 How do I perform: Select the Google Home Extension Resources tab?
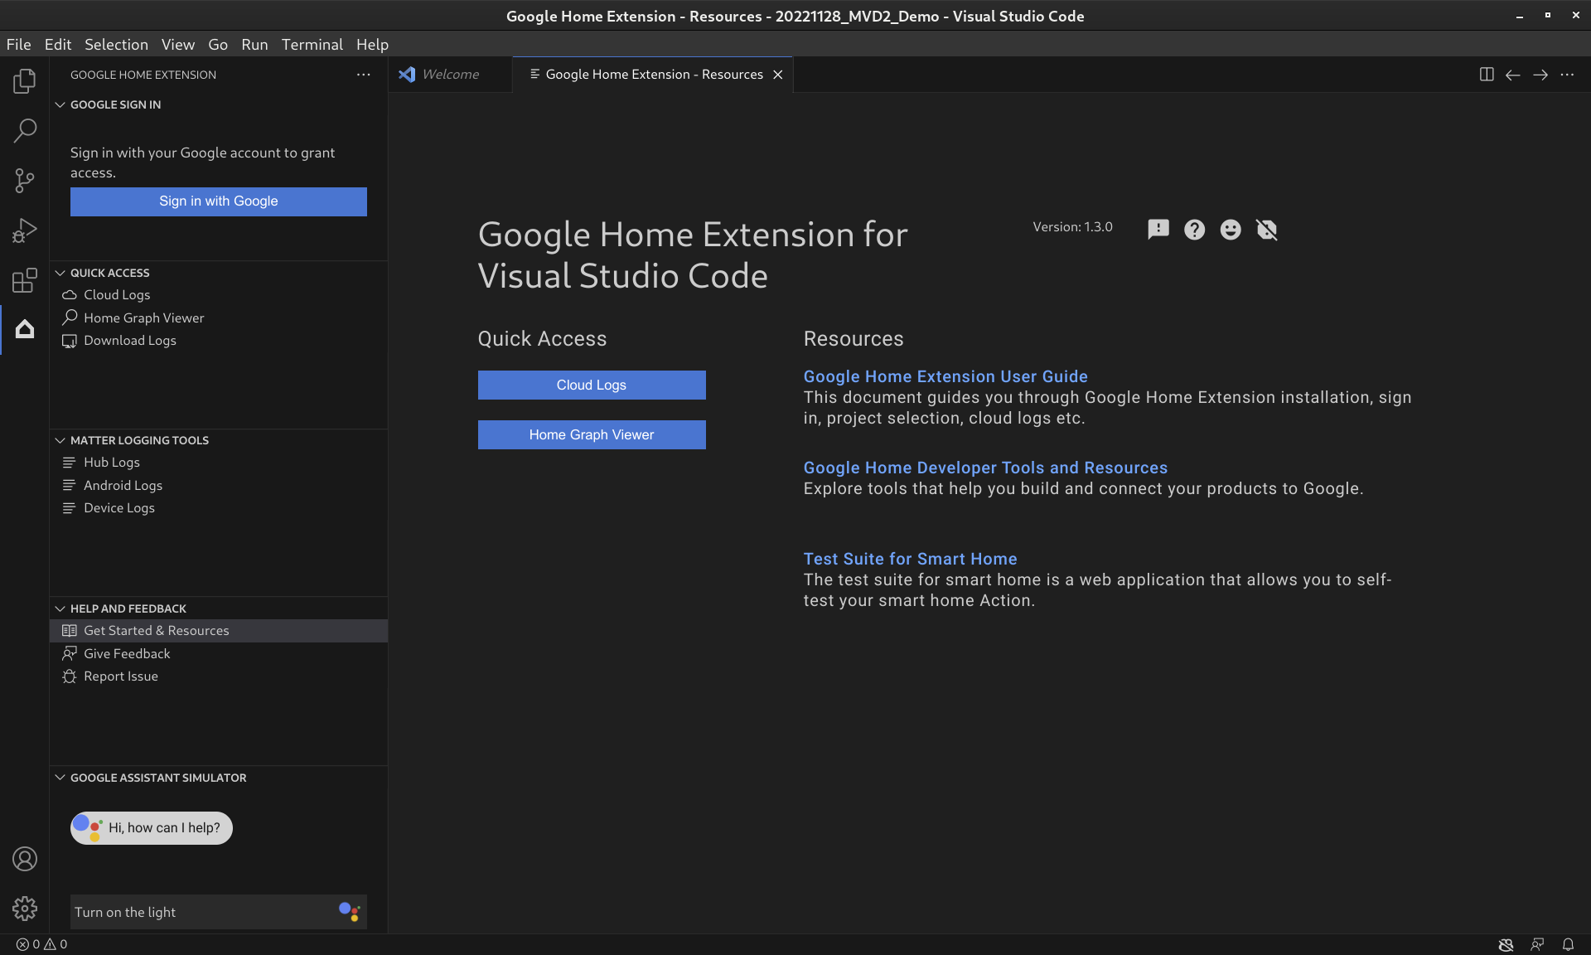pyautogui.click(x=652, y=73)
